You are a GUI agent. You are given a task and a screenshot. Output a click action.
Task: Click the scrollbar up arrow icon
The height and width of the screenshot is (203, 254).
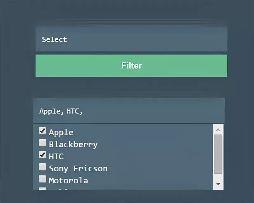218,129
